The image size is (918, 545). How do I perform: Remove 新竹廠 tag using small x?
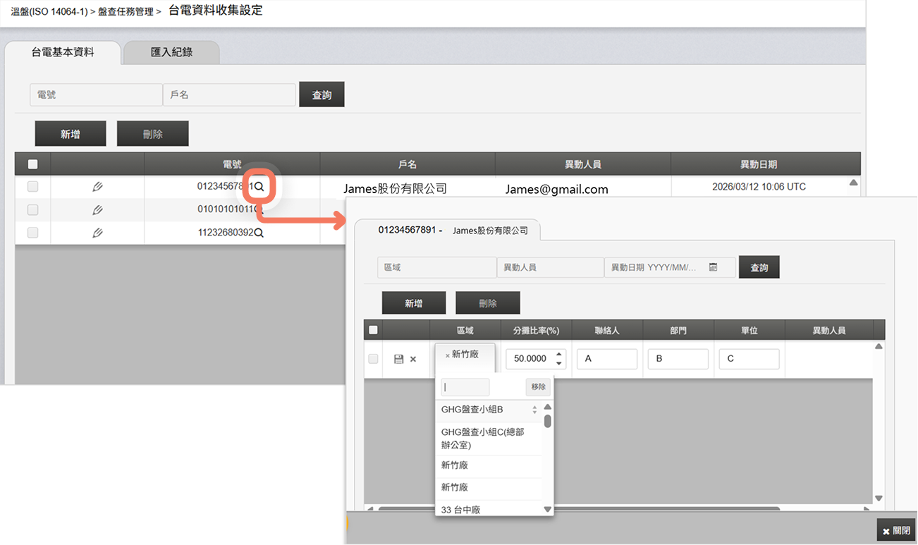[447, 355]
